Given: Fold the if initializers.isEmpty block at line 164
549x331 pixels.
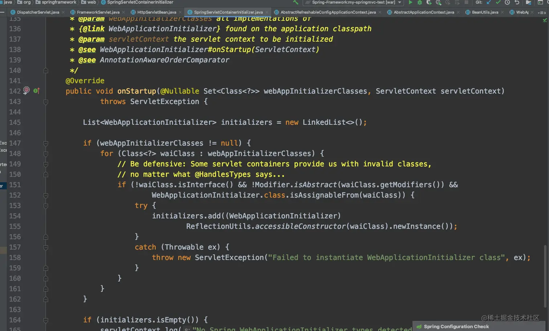Looking at the screenshot, I should [x=46, y=320].
